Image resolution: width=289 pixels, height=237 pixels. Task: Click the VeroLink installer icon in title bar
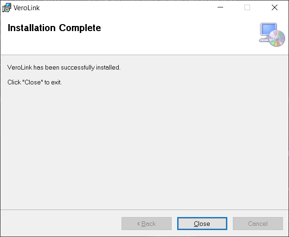[6, 7]
